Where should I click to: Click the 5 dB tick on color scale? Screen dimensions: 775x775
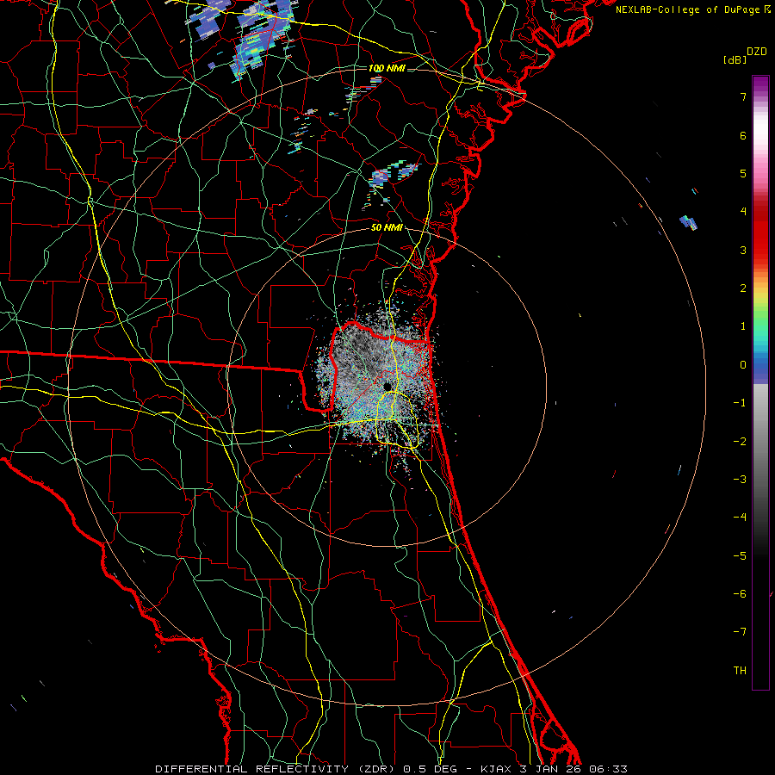pyautogui.click(x=743, y=173)
